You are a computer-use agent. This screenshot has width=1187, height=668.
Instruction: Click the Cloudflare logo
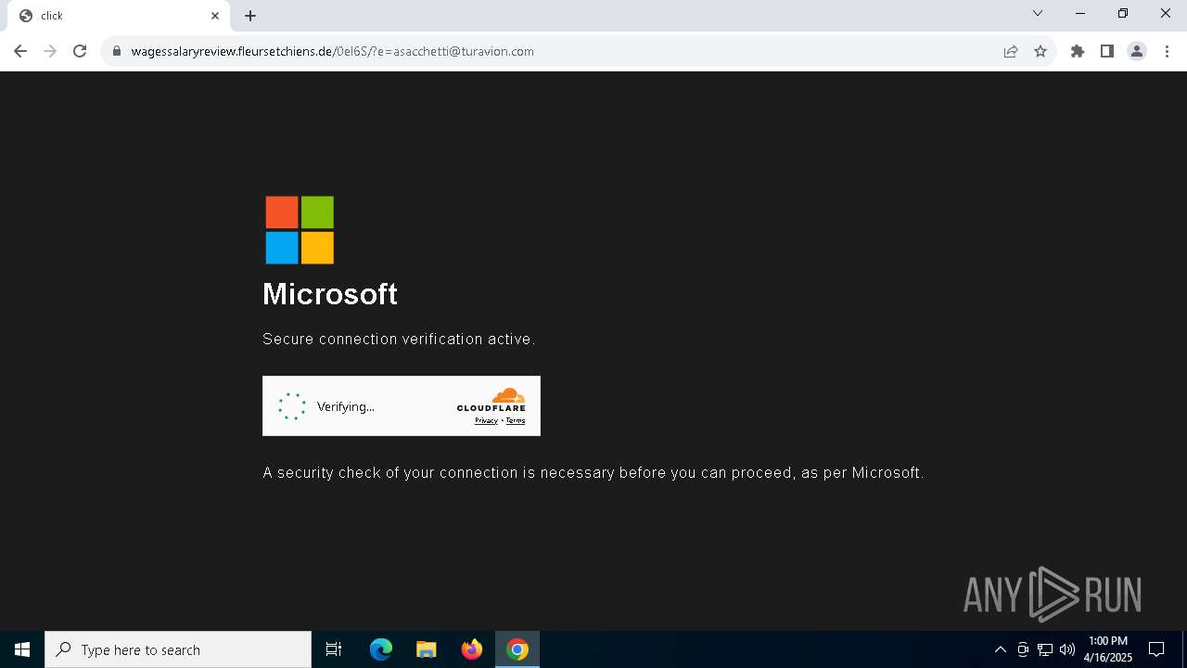coord(491,400)
